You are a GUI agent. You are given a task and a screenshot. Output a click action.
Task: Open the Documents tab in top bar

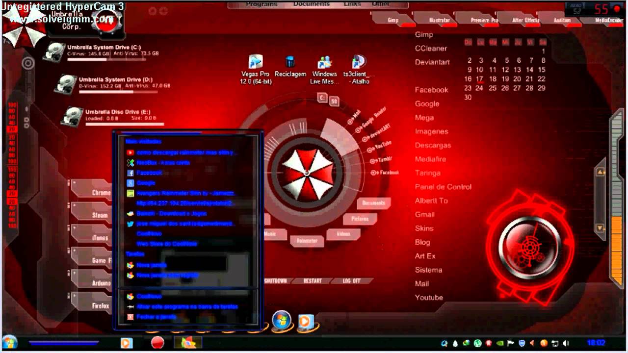[x=311, y=4]
